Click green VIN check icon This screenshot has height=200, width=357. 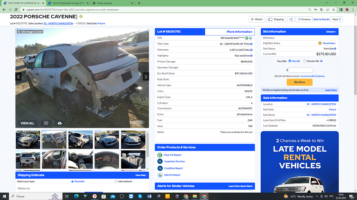pos(247,38)
